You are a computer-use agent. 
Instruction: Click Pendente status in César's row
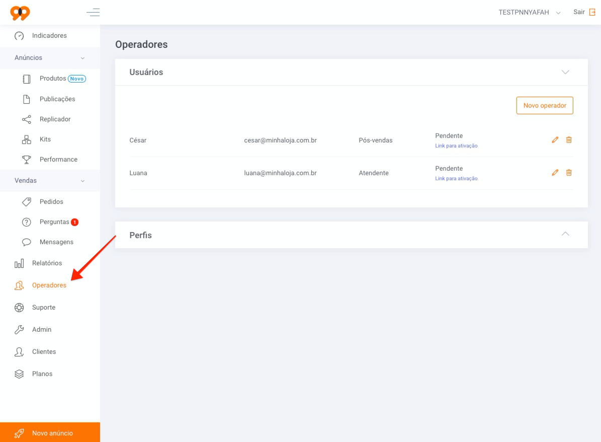(449, 136)
